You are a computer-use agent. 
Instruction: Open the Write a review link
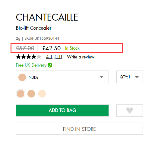pos(80,57)
